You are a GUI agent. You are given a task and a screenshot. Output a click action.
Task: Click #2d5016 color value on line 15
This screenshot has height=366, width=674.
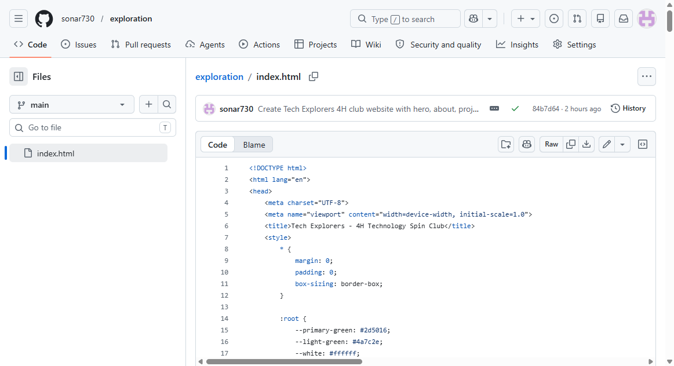tap(374, 330)
